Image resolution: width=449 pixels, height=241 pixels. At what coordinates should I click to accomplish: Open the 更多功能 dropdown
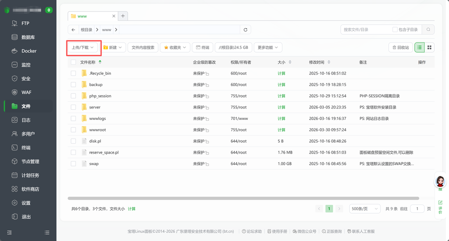tap(268, 47)
